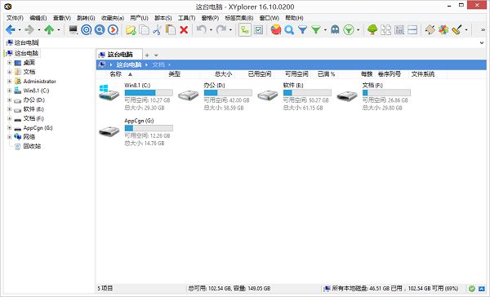Select the 软件 (E:) drive thumbnail
The height and width of the screenshot is (297, 490).
(268, 95)
